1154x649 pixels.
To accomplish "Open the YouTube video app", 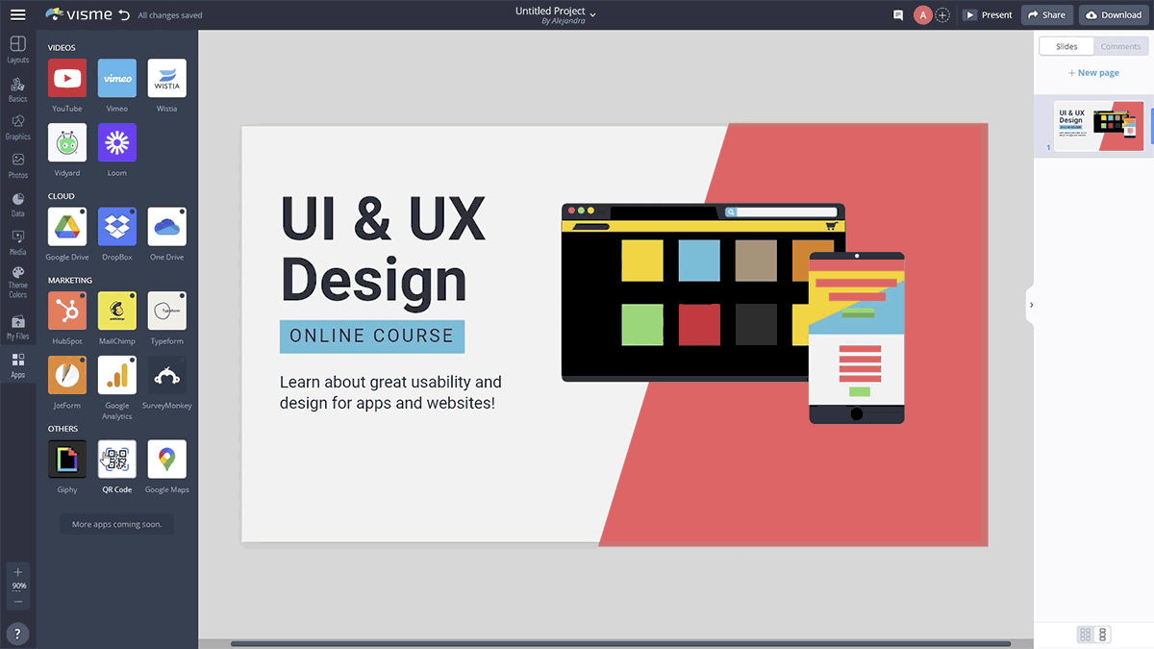I will point(67,78).
